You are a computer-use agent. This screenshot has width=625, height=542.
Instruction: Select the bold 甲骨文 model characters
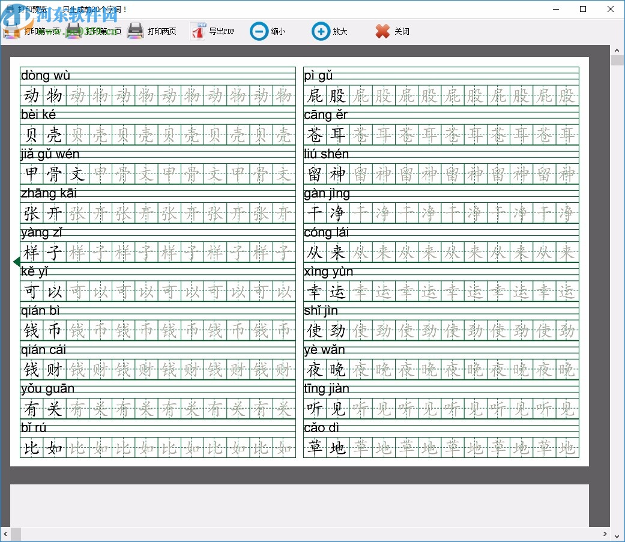[x=55, y=175]
